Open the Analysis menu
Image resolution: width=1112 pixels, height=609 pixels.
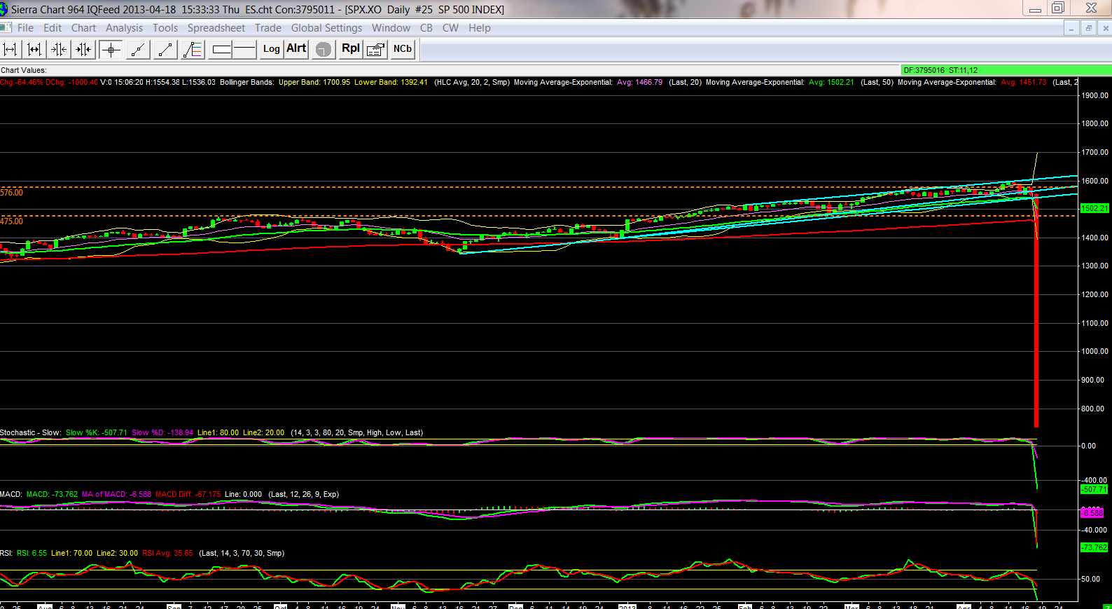[125, 28]
